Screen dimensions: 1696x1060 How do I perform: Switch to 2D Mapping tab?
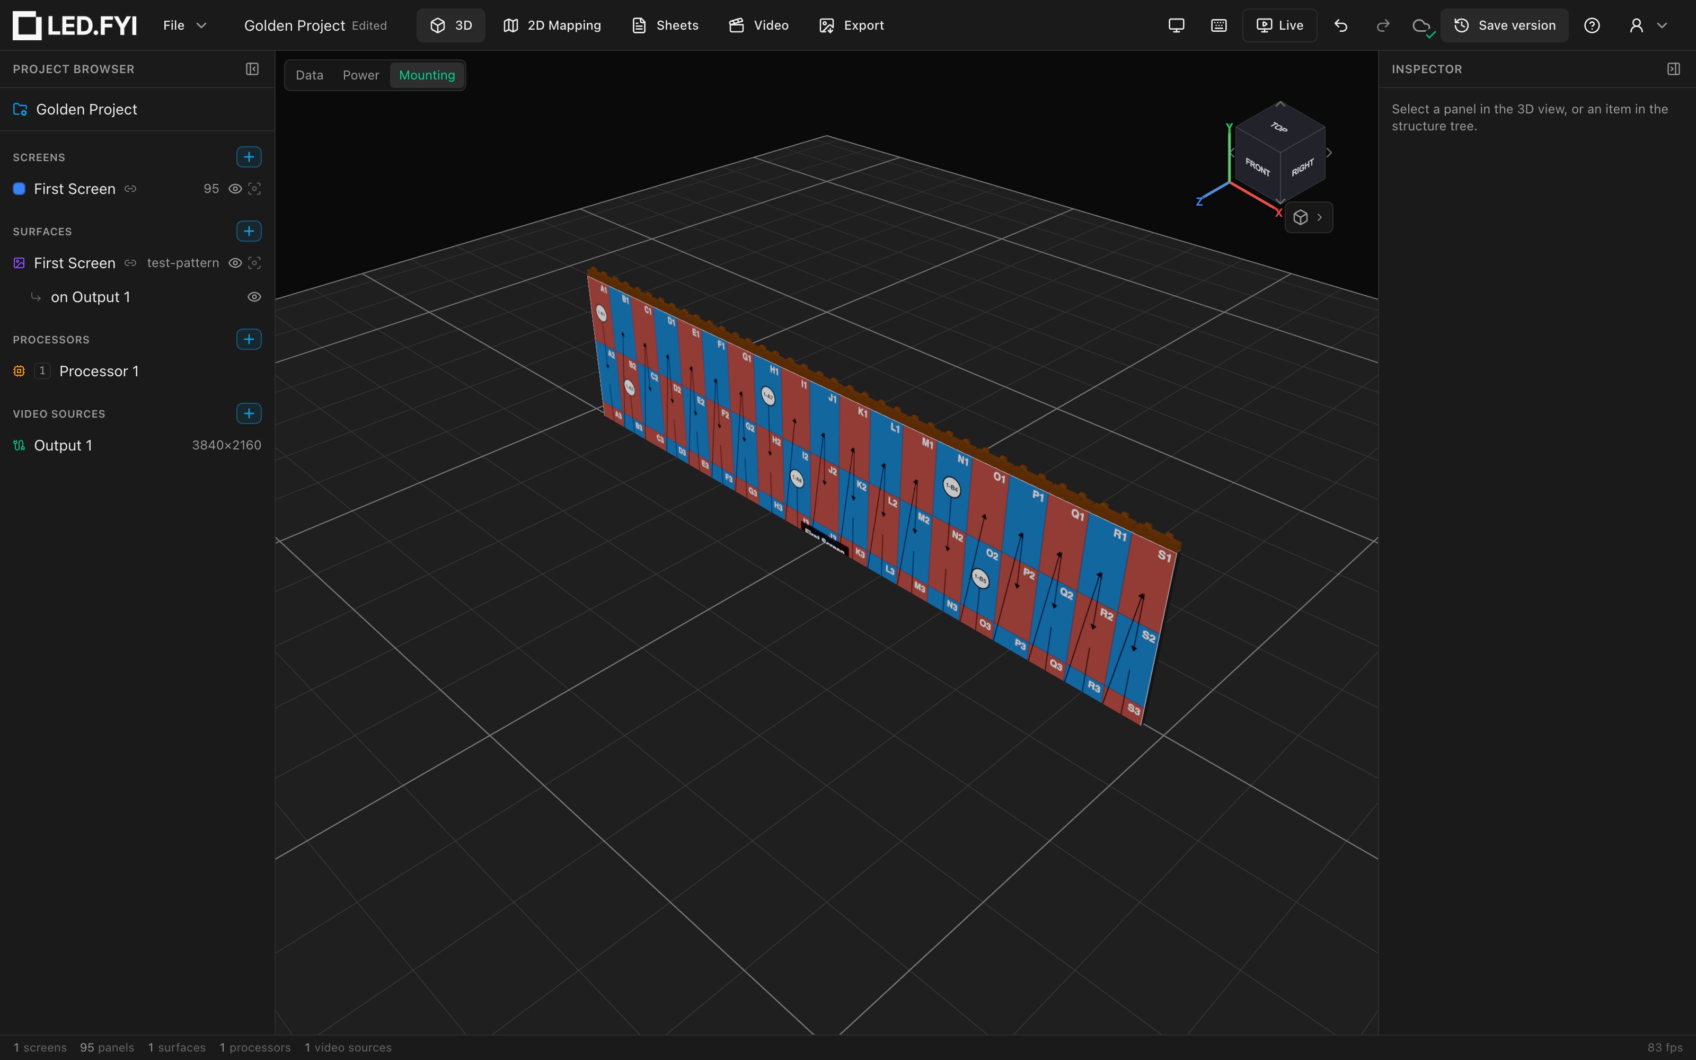[x=552, y=25]
